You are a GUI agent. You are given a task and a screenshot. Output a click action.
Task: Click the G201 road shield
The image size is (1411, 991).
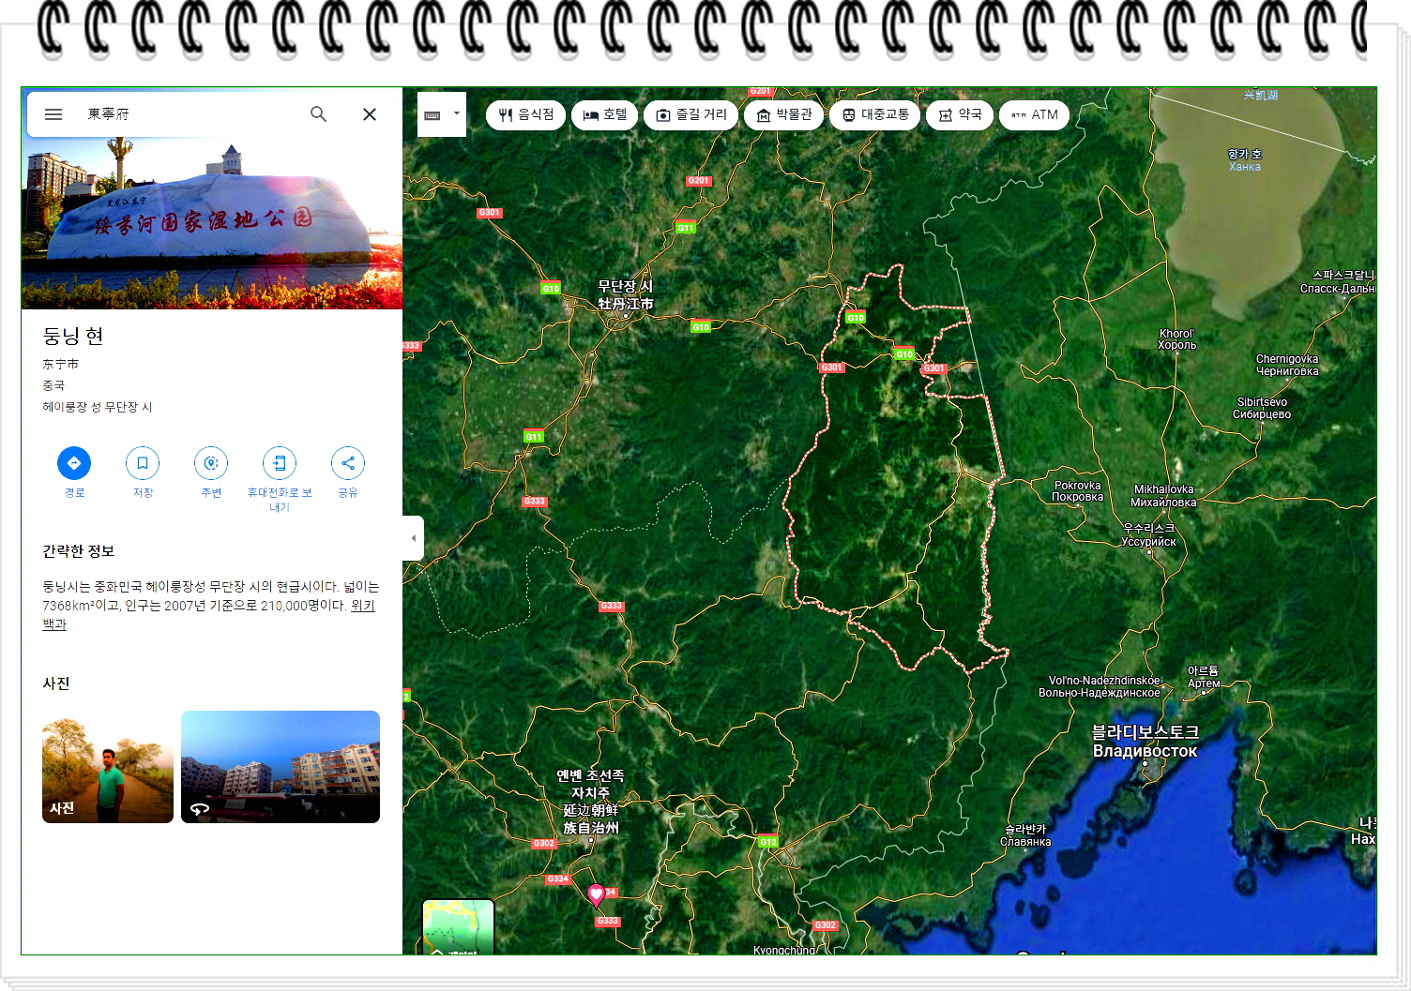tap(698, 181)
